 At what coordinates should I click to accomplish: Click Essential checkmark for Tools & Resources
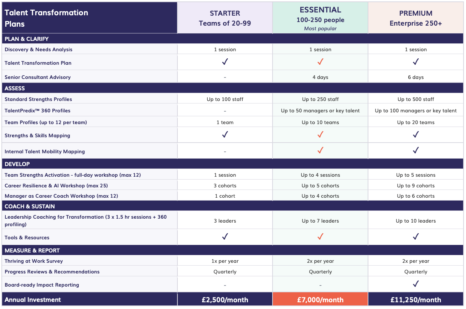320,237
